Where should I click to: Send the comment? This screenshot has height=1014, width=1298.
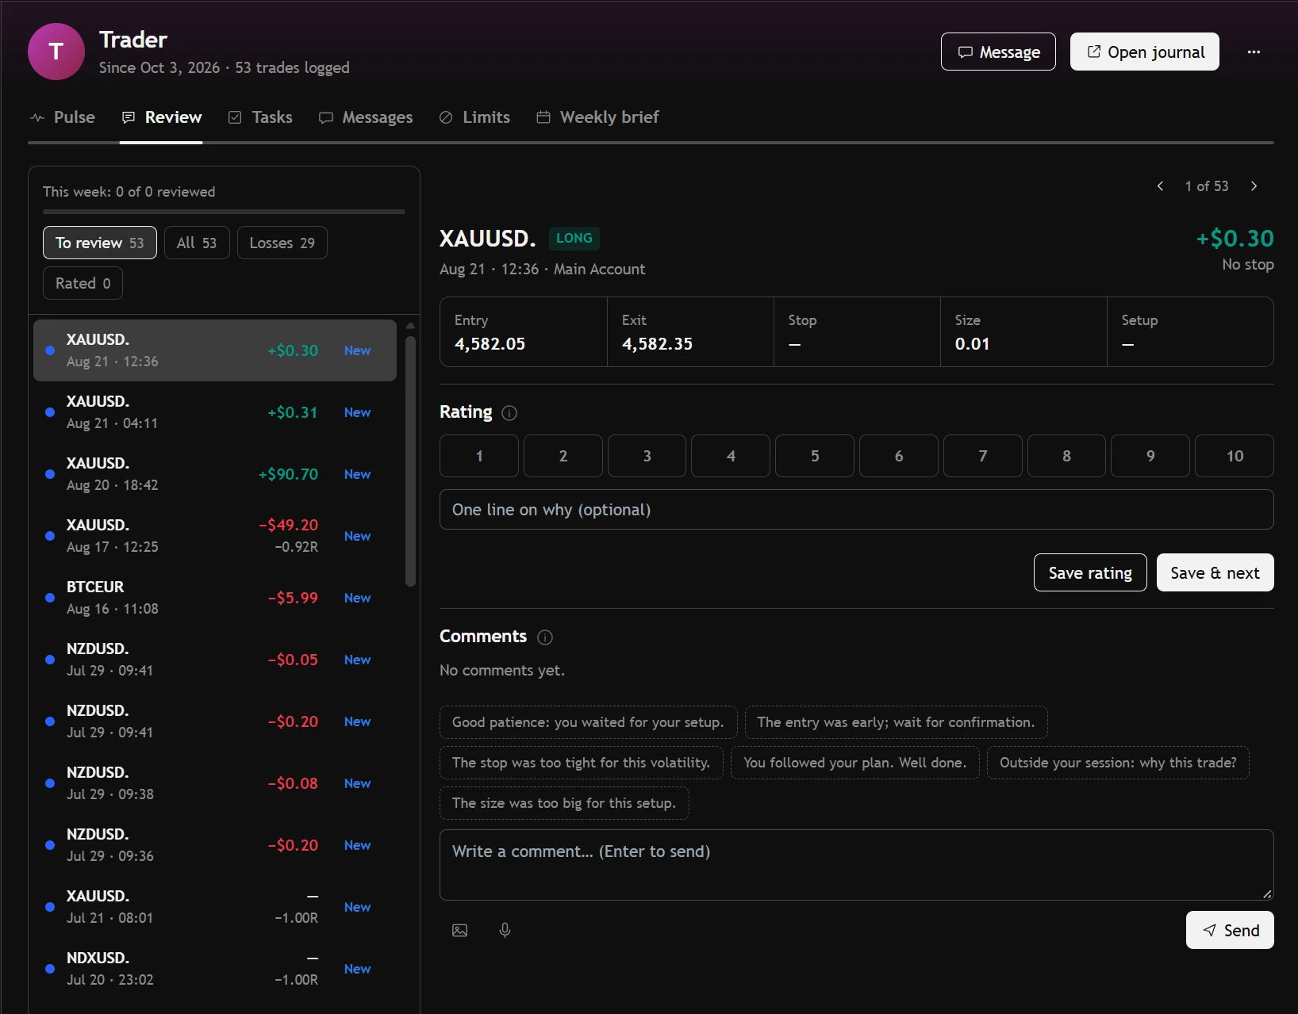[1230, 930]
